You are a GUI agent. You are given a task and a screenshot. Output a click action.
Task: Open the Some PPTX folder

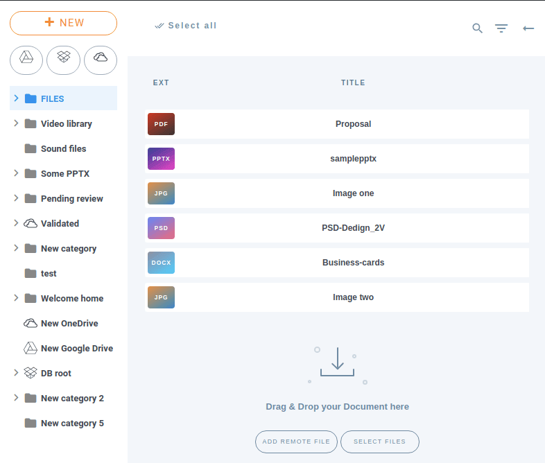point(65,174)
